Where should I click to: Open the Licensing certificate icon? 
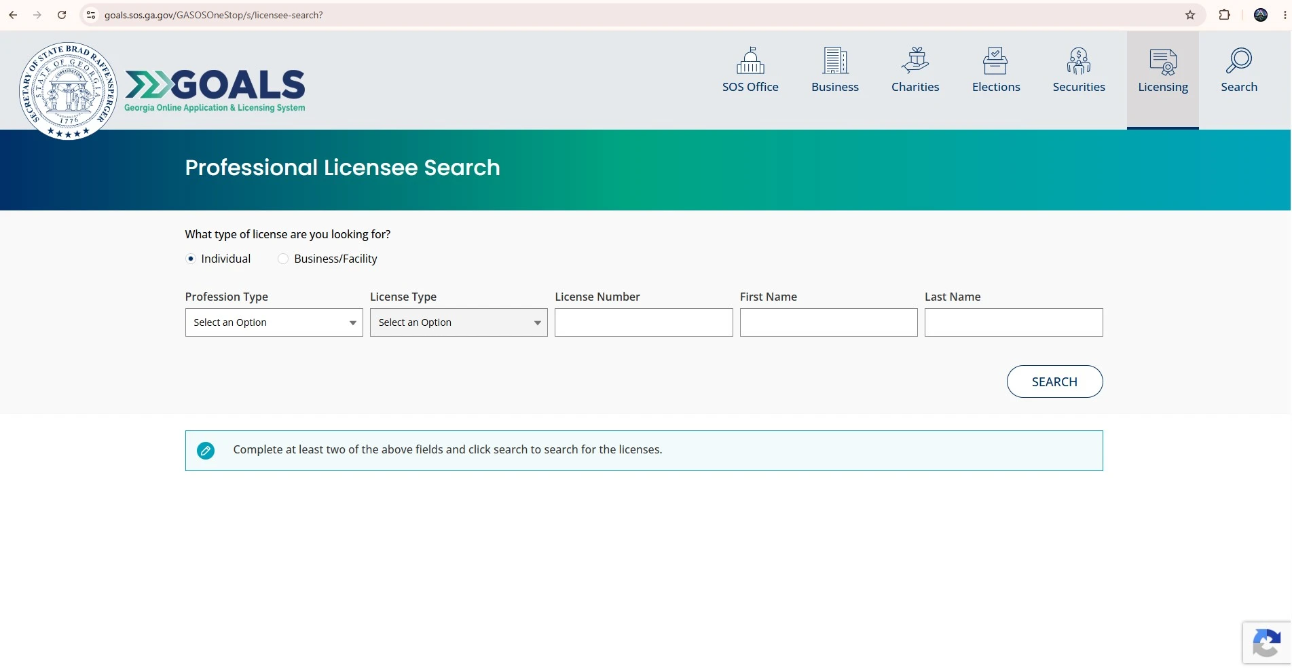tap(1163, 61)
